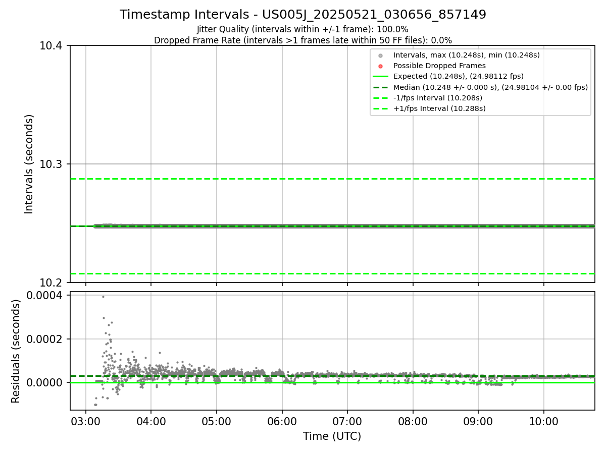The height and width of the screenshot is (454, 606).
Task: Click the red dot marker in the legend
Action: pyautogui.click(x=381, y=66)
